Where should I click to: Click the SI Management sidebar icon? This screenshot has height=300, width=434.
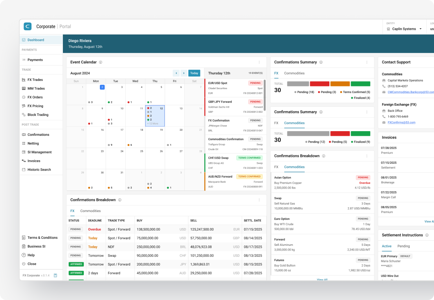24,152
